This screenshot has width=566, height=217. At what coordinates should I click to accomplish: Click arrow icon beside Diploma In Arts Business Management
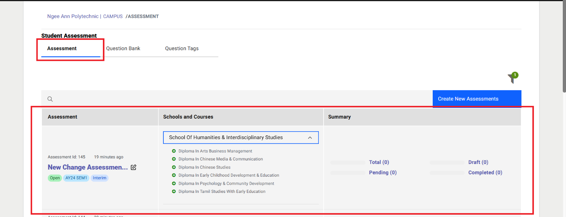(174, 151)
